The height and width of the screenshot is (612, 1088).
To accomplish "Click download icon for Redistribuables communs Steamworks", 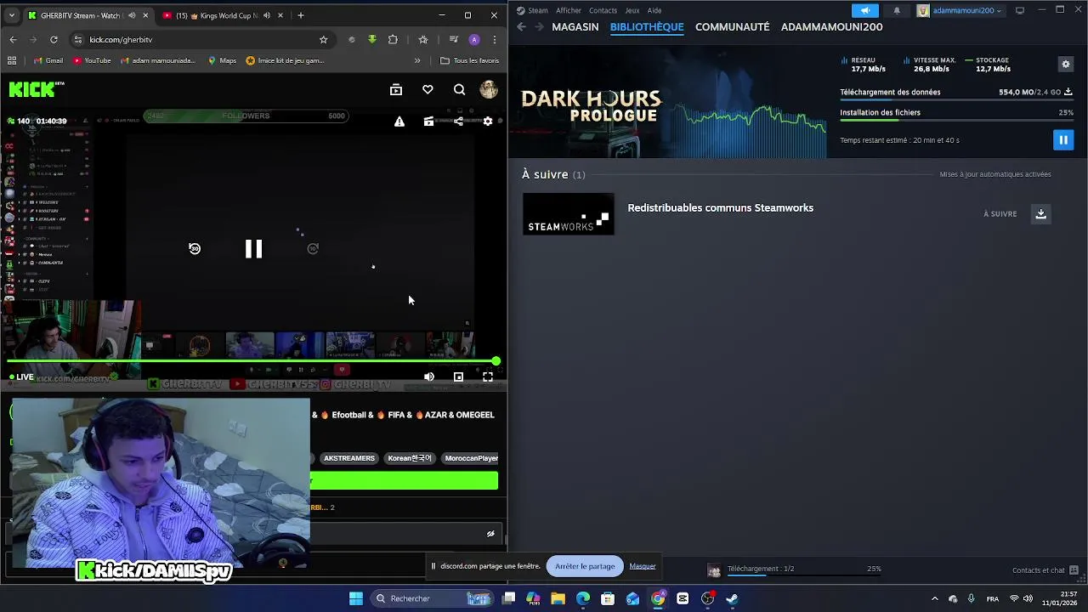I will [x=1040, y=213].
